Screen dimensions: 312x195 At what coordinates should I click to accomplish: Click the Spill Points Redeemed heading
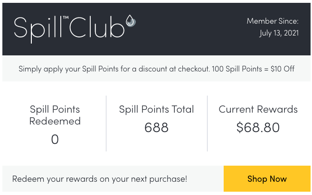click(55, 115)
